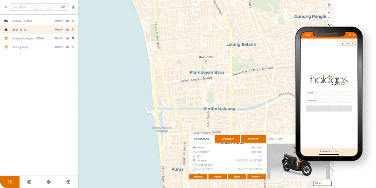
Task: Switch to the Parameter tab
Action: (x=227, y=139)
